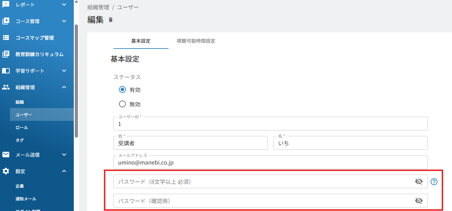This screenshot has height=211, width=452.
Task: Open the ロール submenu item
Action: [22, 128]
